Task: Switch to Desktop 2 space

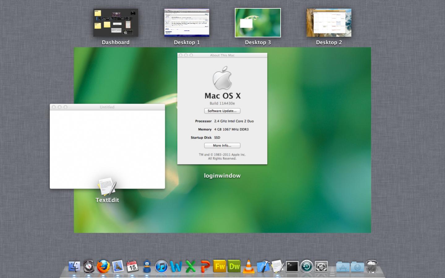Action: tap(329, 23)
